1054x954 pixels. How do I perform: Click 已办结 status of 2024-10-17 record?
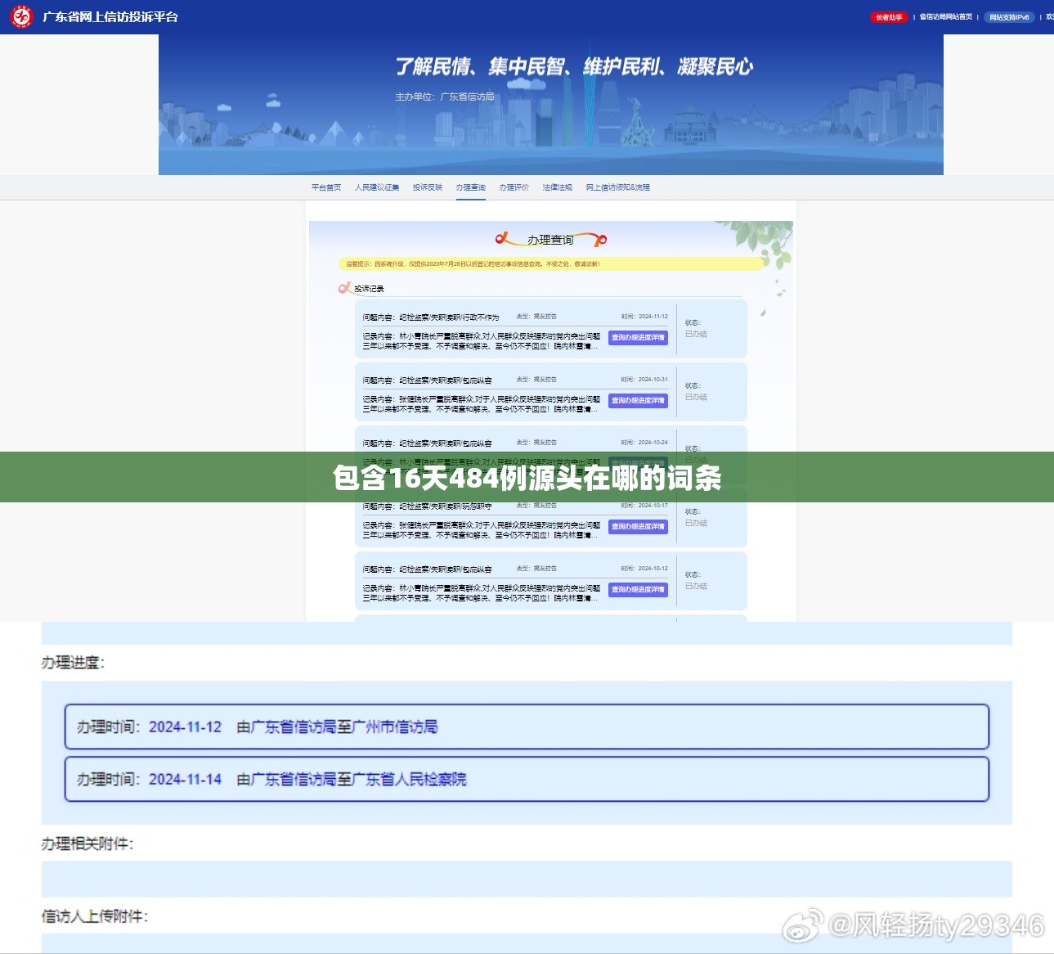(x=696, y=524)
